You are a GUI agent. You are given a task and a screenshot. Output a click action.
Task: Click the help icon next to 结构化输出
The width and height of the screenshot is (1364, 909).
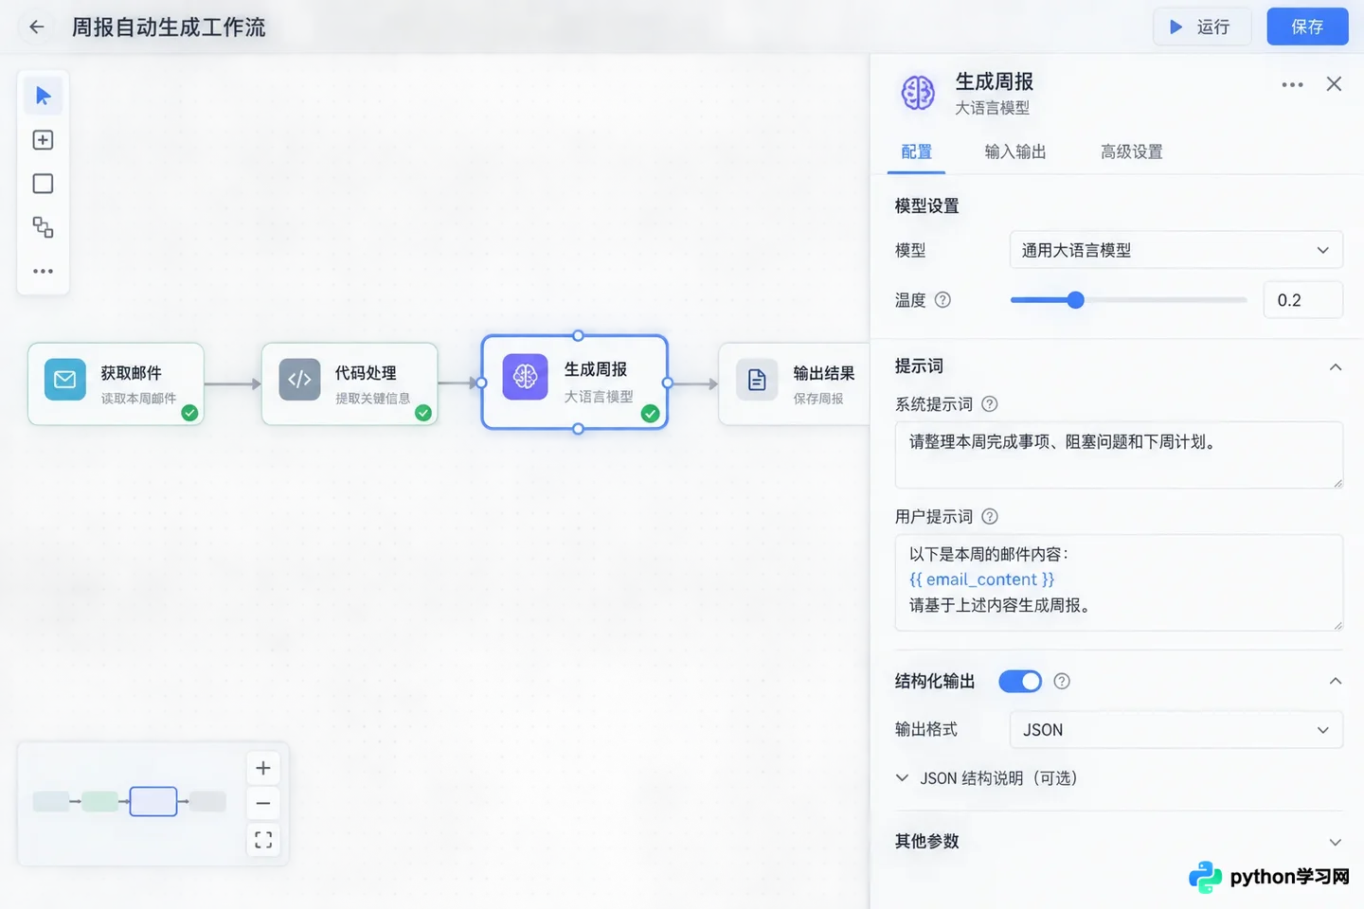(1062, 681)
